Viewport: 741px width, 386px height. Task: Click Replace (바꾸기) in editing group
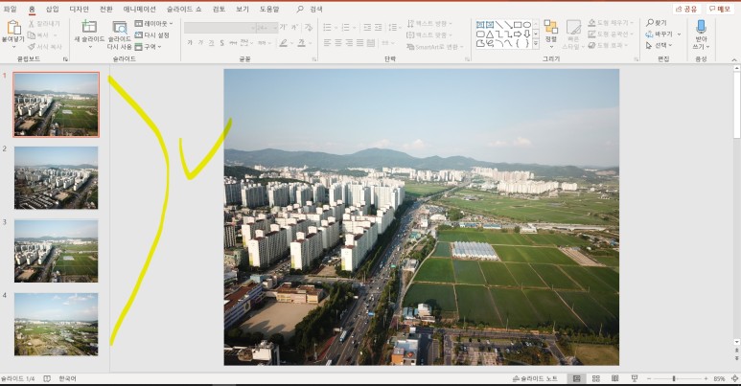[x=663, y=34]
